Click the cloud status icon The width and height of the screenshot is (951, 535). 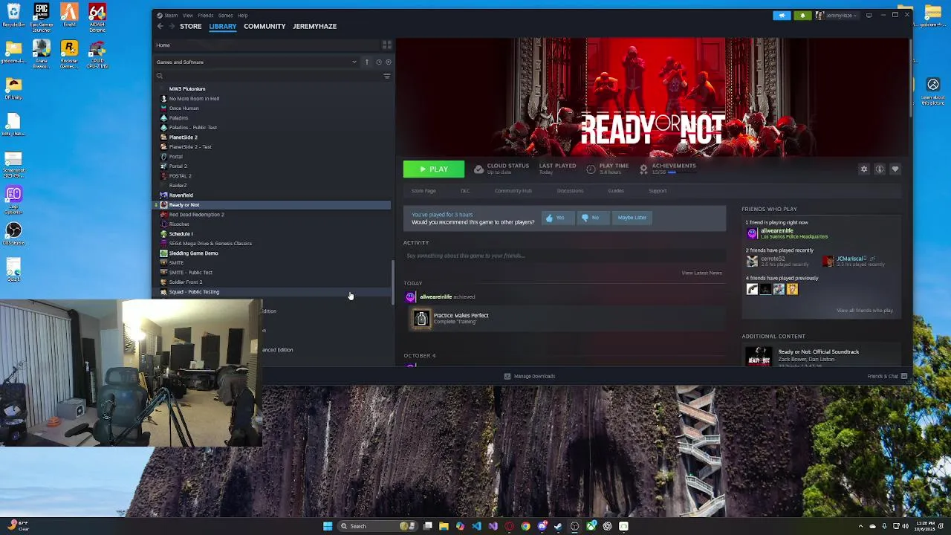[478, 169]
